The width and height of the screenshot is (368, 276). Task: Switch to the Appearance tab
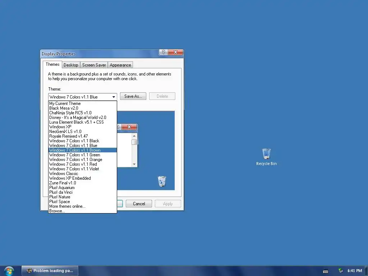tap(120, 65)
